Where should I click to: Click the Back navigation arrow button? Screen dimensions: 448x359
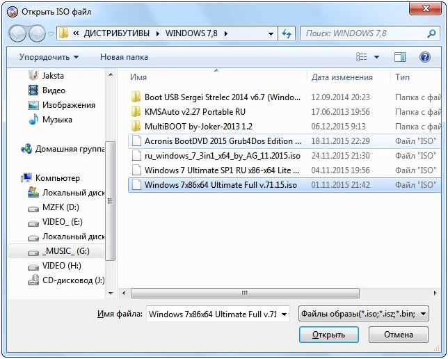17,33
